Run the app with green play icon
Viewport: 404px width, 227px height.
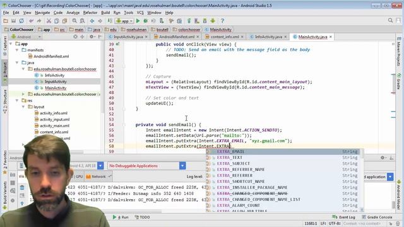[x=138, y=21]
